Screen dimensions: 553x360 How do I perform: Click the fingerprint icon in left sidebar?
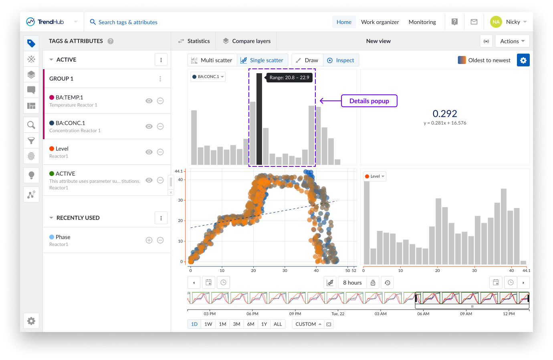click(31, 156)
